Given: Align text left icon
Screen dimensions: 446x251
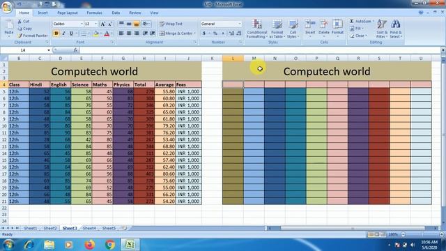Looking at the screenshot, I should point(121,33).
